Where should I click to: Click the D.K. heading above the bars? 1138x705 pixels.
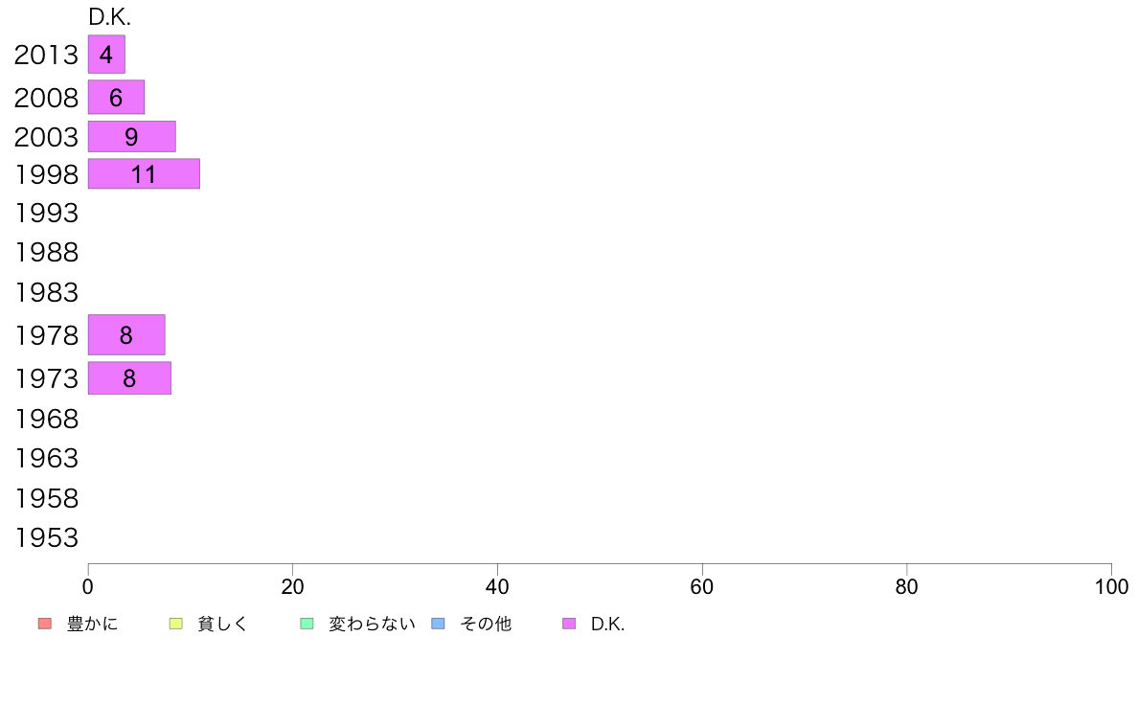coord(109,17)
